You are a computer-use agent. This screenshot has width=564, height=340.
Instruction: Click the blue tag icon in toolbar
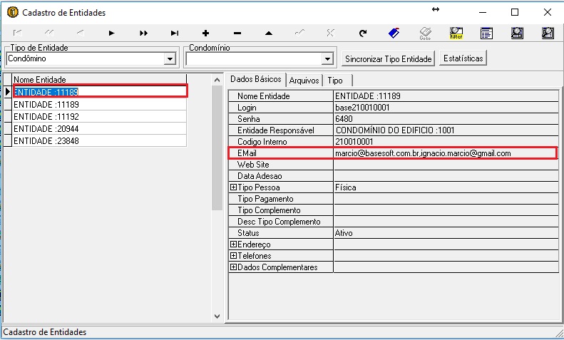394,33
